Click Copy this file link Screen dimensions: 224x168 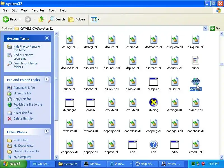(x=22, y=99)
